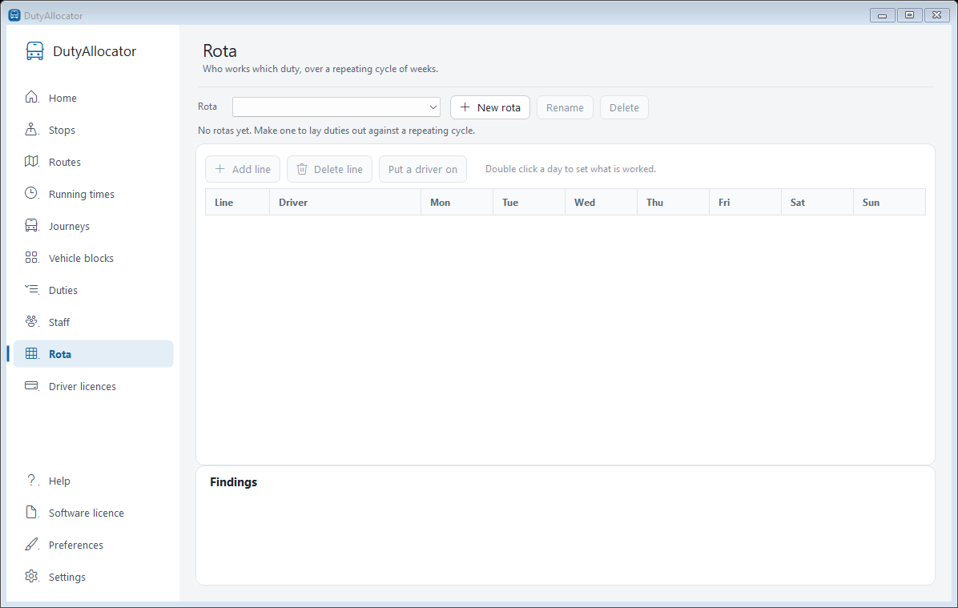Viewport: 958px width, 608px height.
Task: Open Routes from the sidebar
Action: (94, 162)
